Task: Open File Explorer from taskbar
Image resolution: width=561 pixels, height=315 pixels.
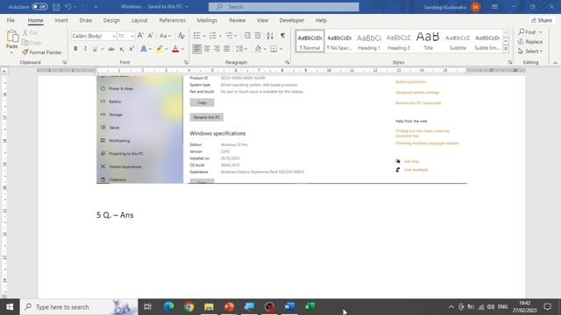Action: point(209,307)
